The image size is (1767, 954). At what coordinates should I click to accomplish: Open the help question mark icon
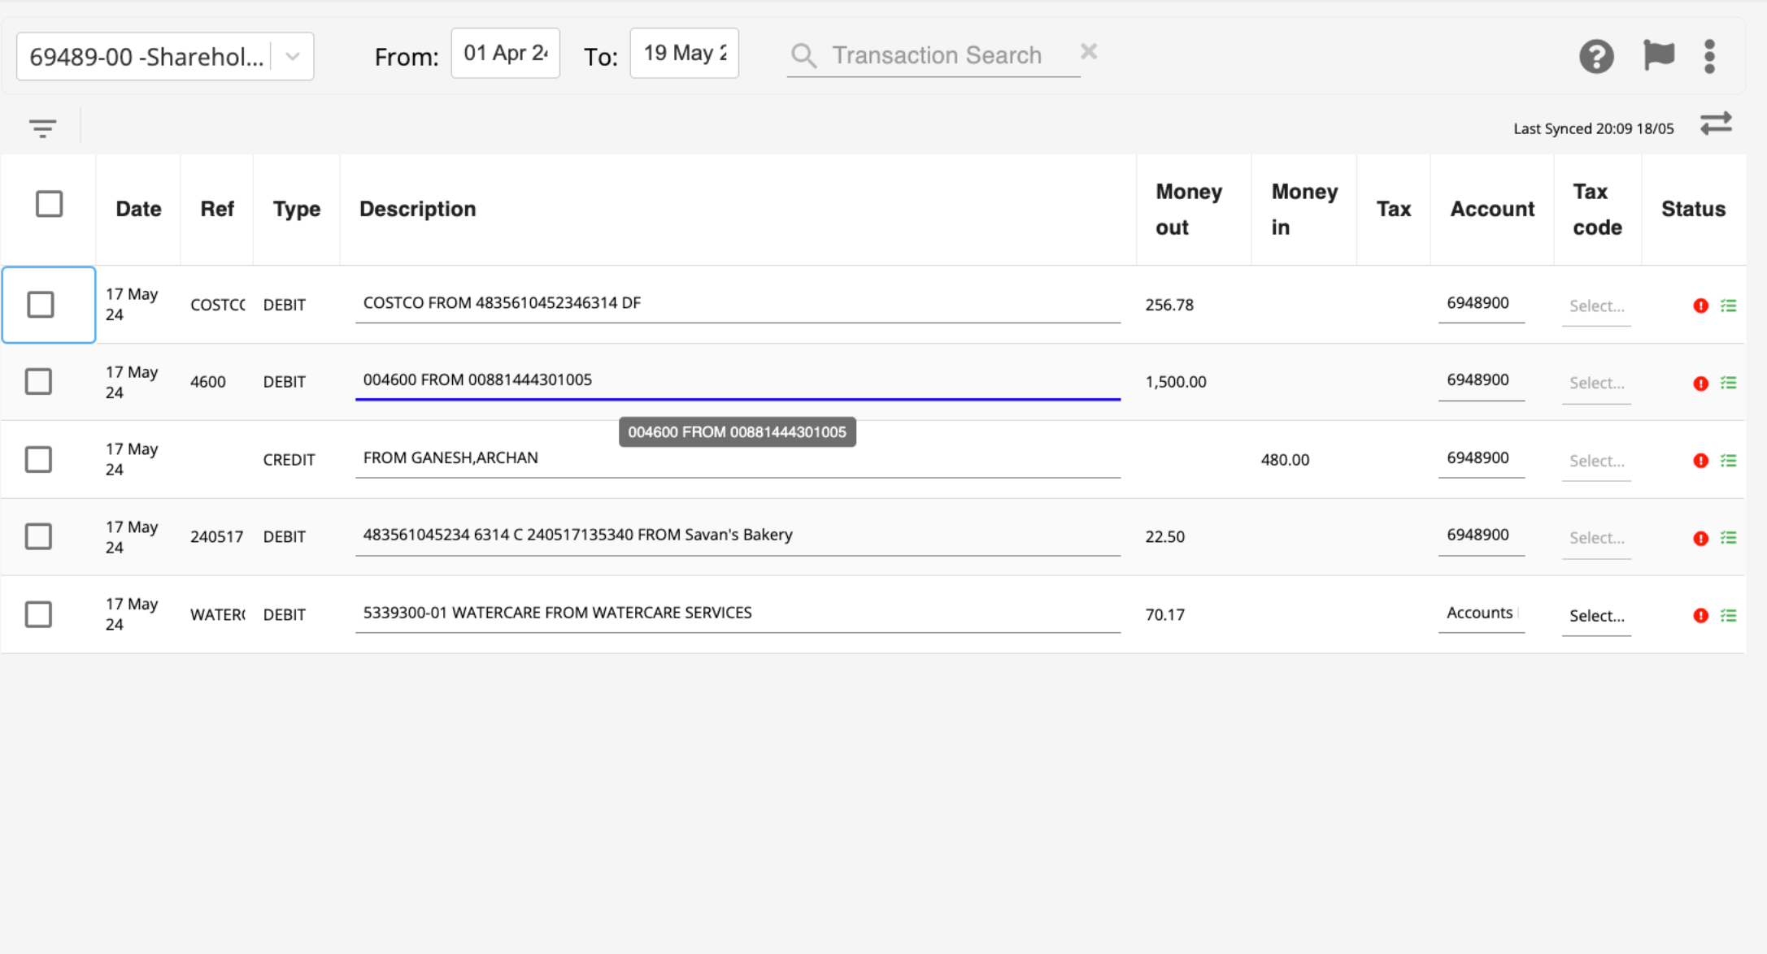(x=1595, y=56)
